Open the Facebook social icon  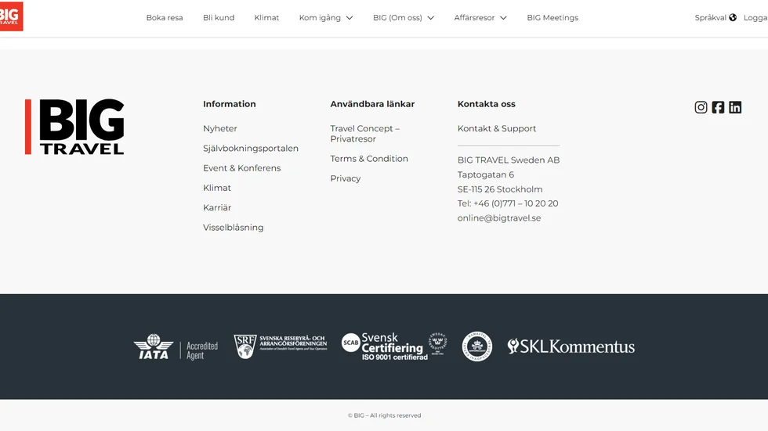(x=718, y=107)
